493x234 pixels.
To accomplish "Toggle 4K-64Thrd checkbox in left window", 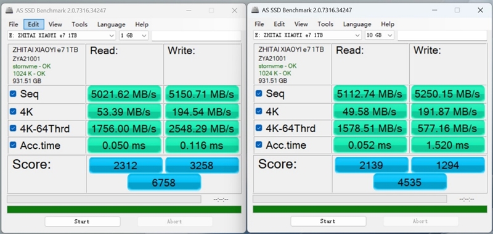I will click(x=13, y=128).
